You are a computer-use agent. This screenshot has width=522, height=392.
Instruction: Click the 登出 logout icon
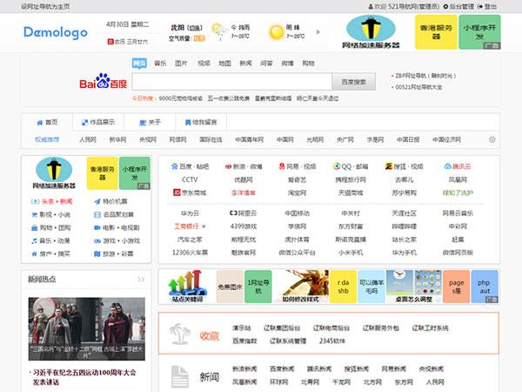[x=480, y=6]
